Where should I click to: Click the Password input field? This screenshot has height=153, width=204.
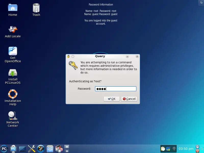[116, 89]
